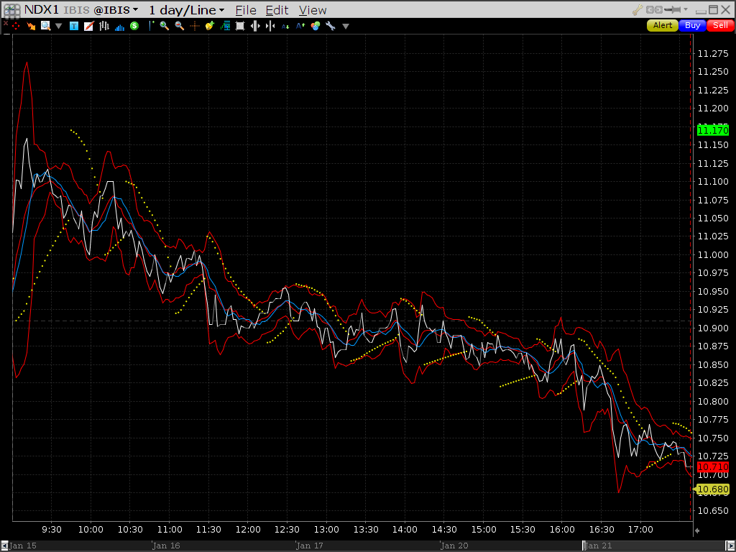Zoom out using the minus magnifier icon
736x552 pixels.
179,26
